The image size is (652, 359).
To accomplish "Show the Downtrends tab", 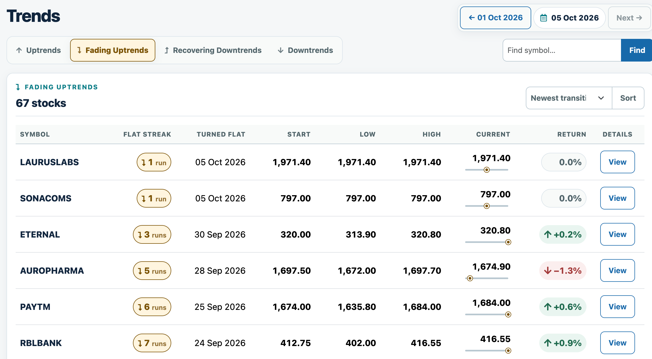I will pyautogui.click(x=305, y=50).
